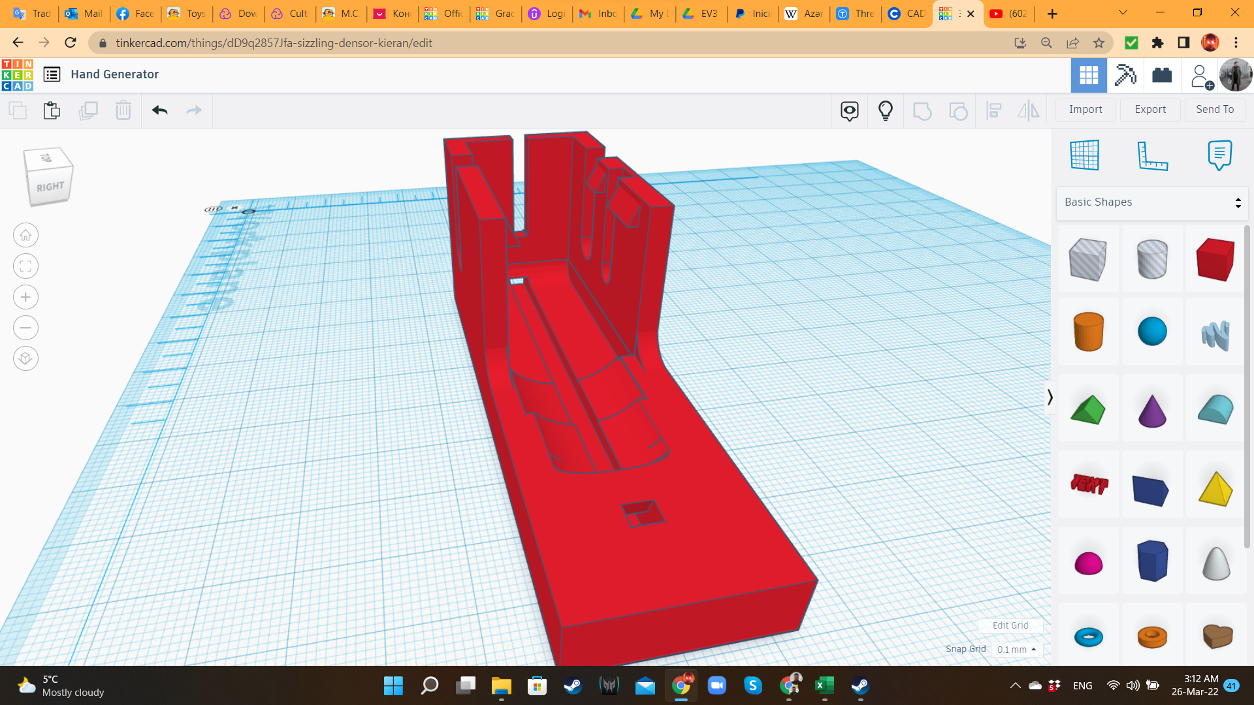Toggle orthographic perspective view cube button
Viewport: 1254px width, 705px height.
pyautogui.click(x=25, y=358)
